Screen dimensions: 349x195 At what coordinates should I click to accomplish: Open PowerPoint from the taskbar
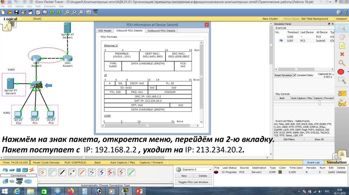tap(139, 191)
